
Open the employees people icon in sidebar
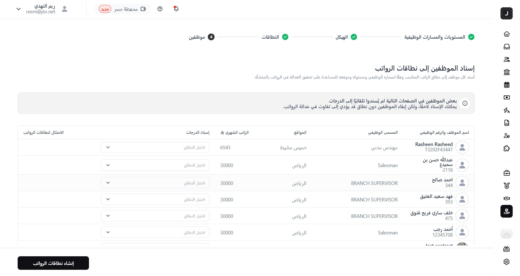tap(506, 59)
